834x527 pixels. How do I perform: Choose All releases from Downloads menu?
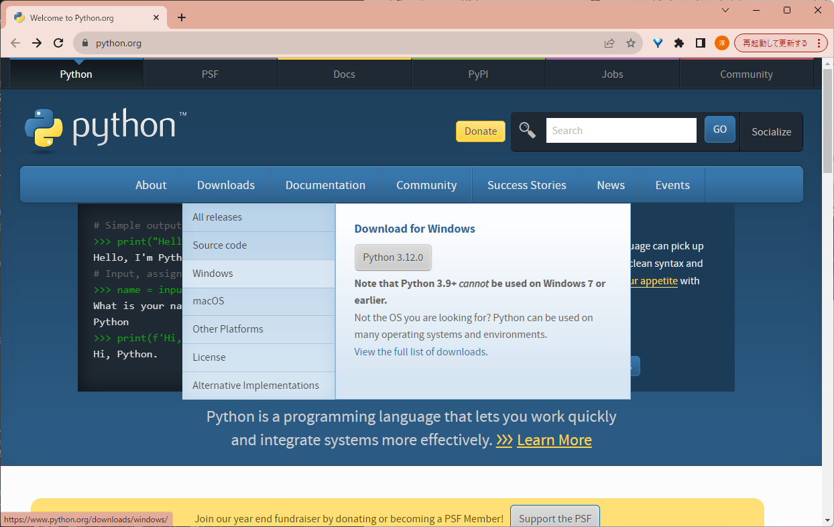click(x=217, y=217)
